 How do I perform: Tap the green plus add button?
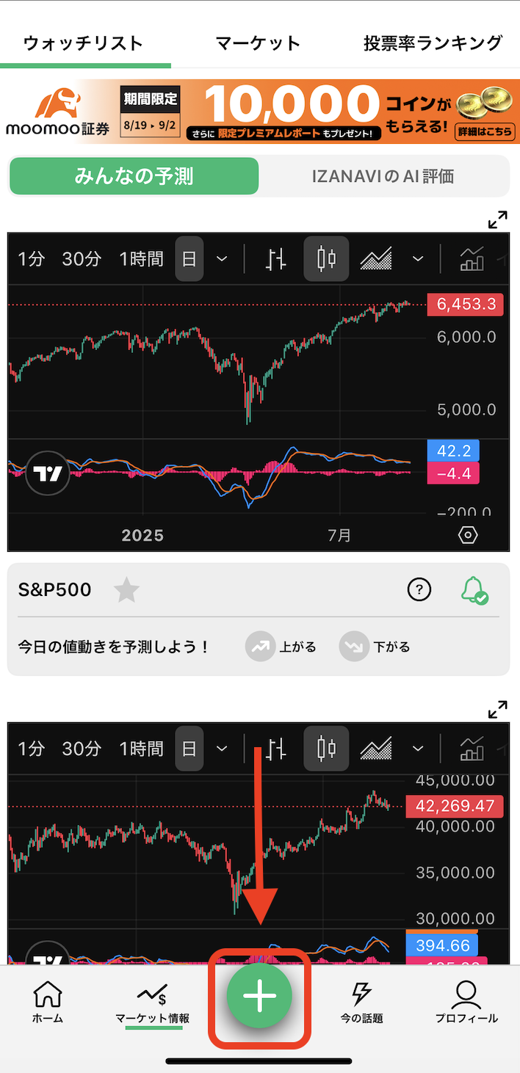pyautogui.click(x=259, y=996)
